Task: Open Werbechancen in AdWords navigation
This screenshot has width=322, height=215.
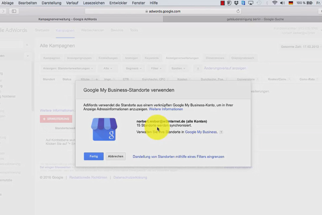Action: [93, 30]
